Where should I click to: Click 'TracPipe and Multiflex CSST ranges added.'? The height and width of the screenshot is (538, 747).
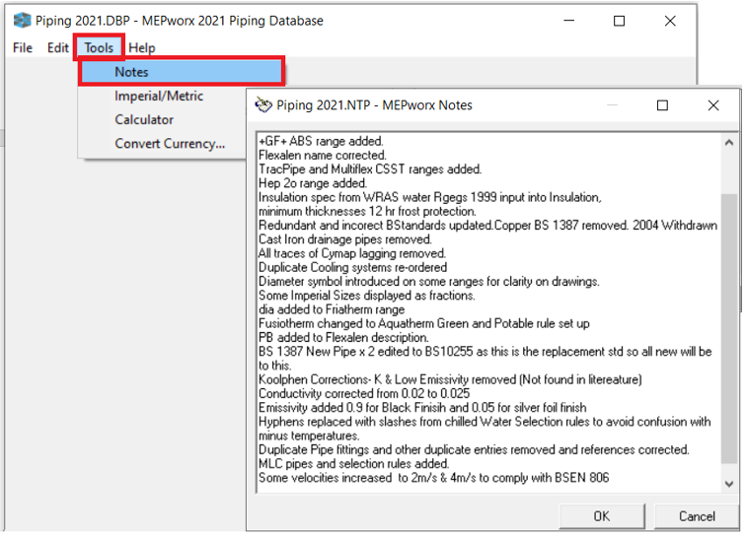tap(370, 169)
